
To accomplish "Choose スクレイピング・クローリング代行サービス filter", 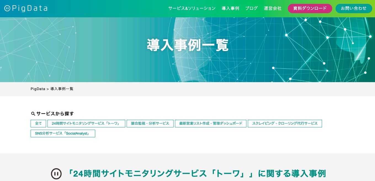I will [284, 124].
